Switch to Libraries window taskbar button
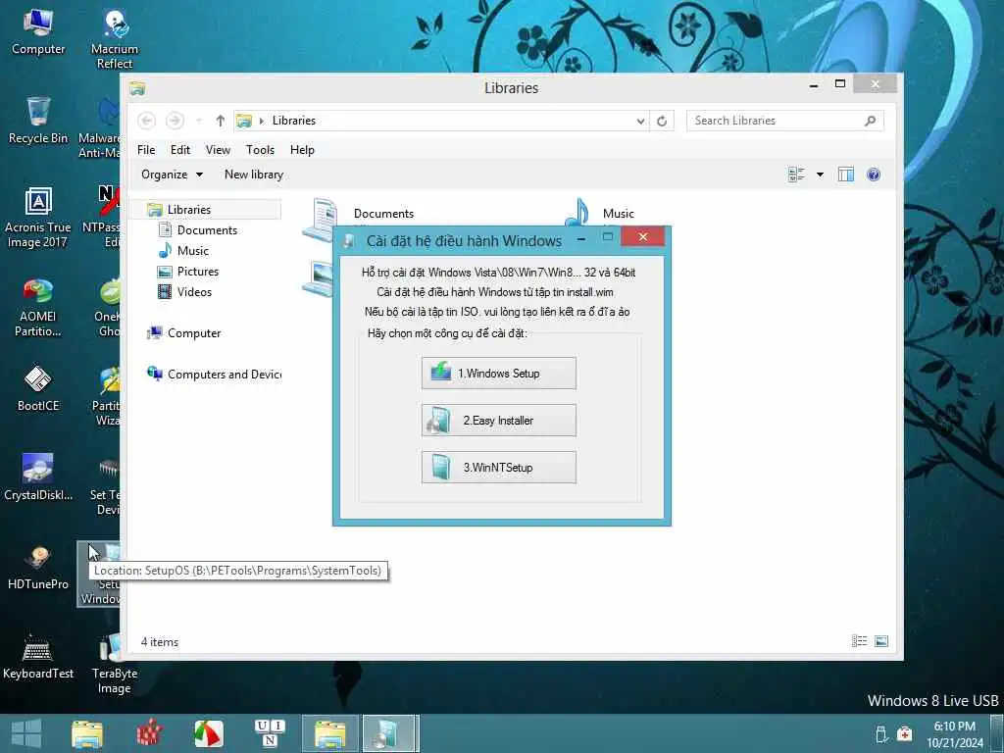Viewport: 1004px width, 753px height. tap(330, 733)
